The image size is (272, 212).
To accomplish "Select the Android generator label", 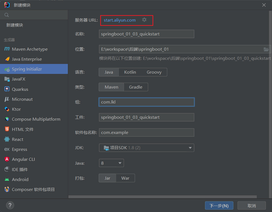I will point(20,179).
